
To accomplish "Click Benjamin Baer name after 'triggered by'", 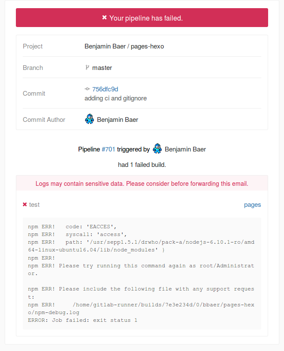I will tap(185, 149).
